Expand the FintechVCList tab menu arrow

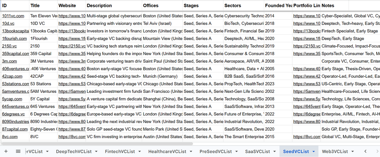click(x=140, y=151)
